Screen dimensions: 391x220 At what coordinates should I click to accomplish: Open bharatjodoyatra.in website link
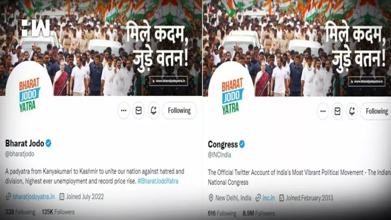point(34,197)
